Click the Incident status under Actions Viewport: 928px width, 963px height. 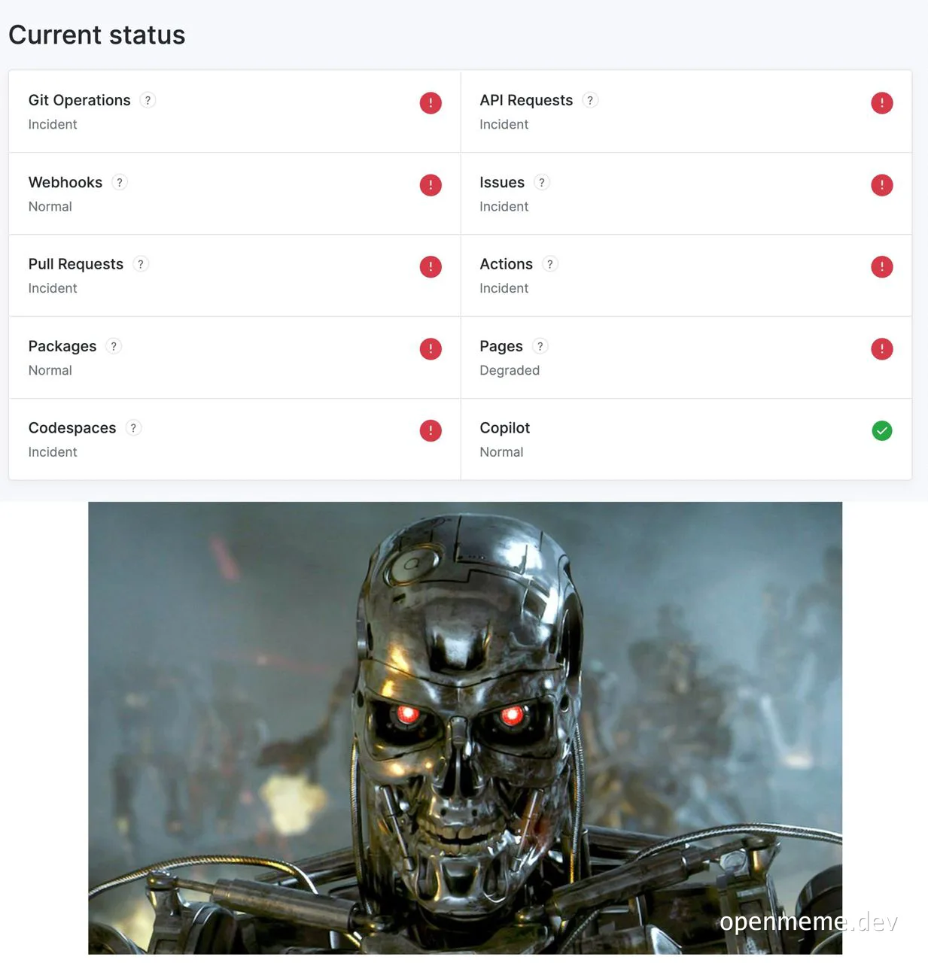point(504,289)
